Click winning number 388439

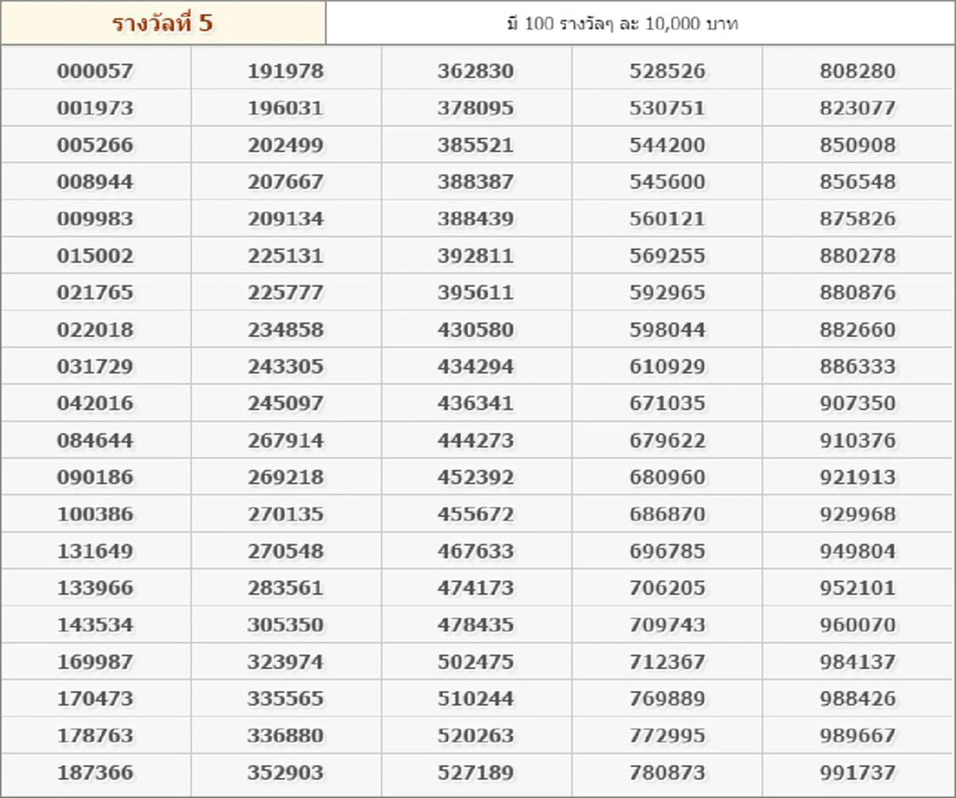click(x=476, y=218)
